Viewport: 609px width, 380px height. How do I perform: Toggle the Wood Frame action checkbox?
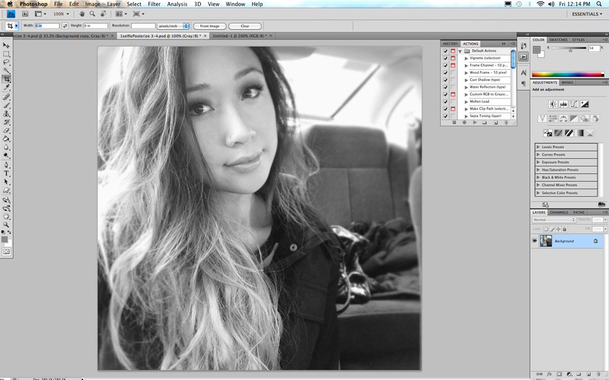coord(446,72)
